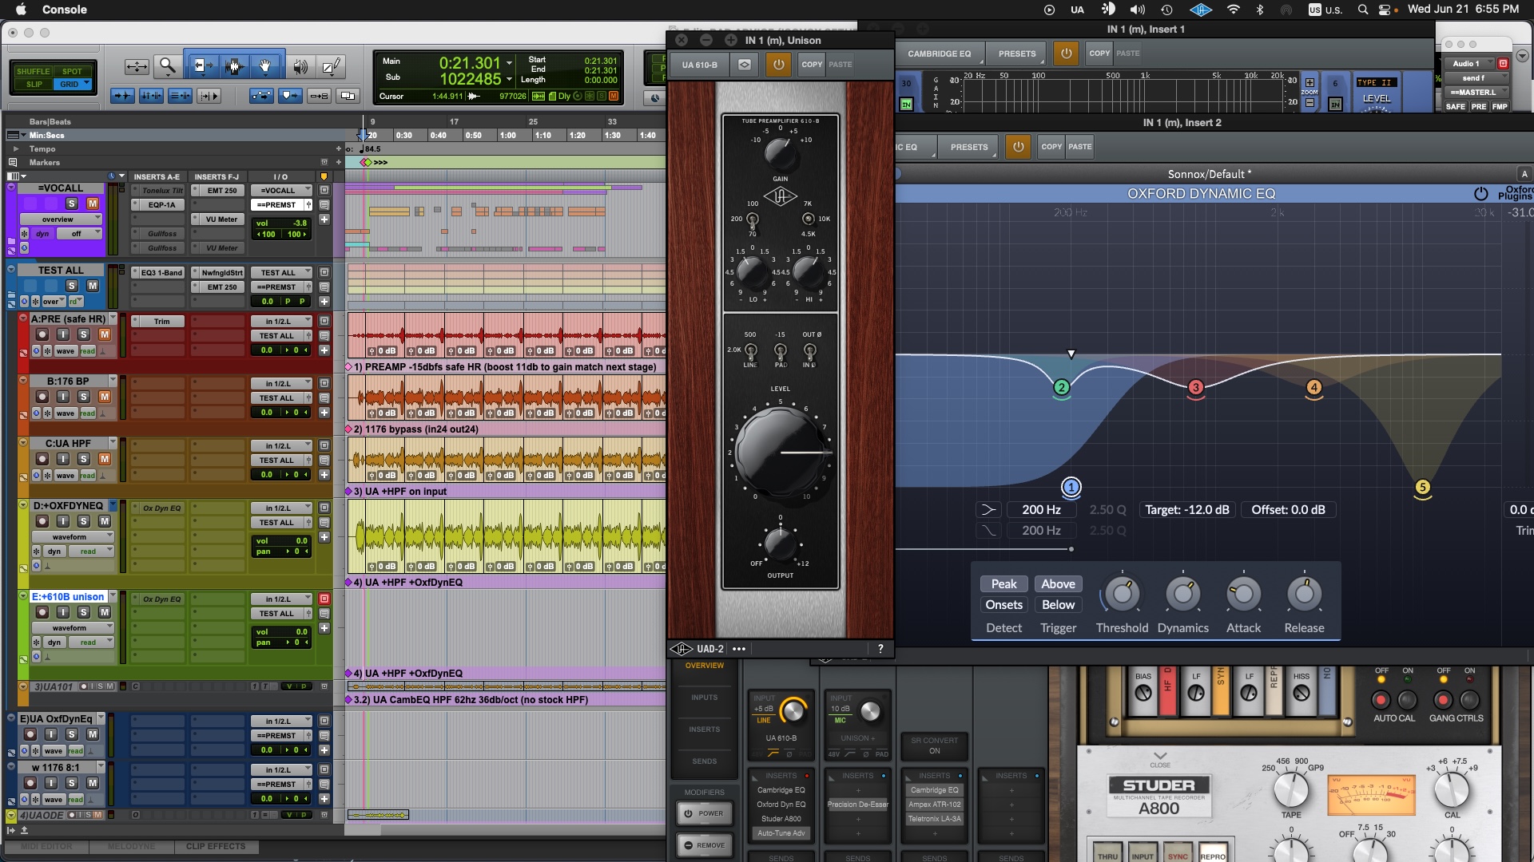Image resolution: width=1534 pixels, height=862 pixels.
Task: Select the Grabber hand tool
Action: 265,66
